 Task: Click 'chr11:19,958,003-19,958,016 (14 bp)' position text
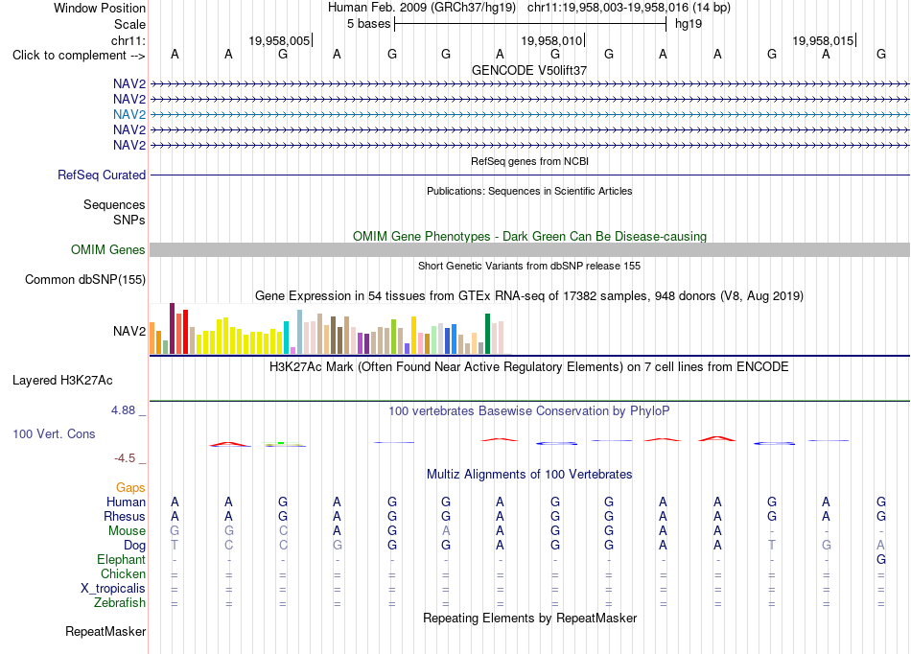(629, 8)
